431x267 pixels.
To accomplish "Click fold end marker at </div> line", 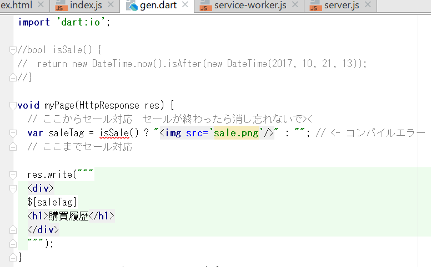I will [x=13, y=230].
